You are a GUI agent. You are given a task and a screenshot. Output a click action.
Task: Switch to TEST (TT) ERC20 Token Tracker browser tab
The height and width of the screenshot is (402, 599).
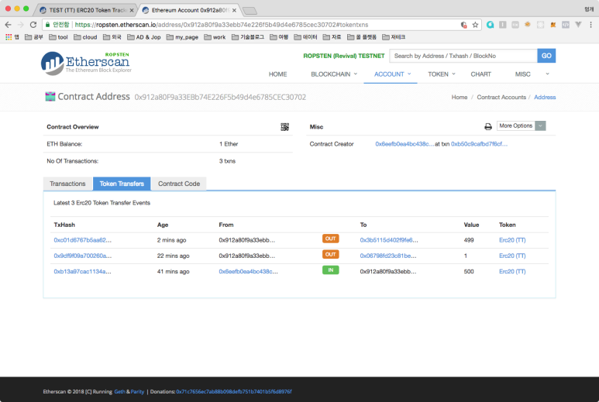point(86,10)
